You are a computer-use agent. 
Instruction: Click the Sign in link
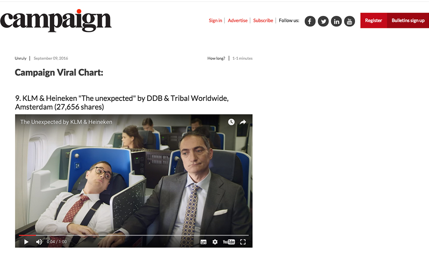[x=215, y=21]
